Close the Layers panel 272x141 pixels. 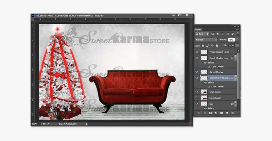pos(238,26)
